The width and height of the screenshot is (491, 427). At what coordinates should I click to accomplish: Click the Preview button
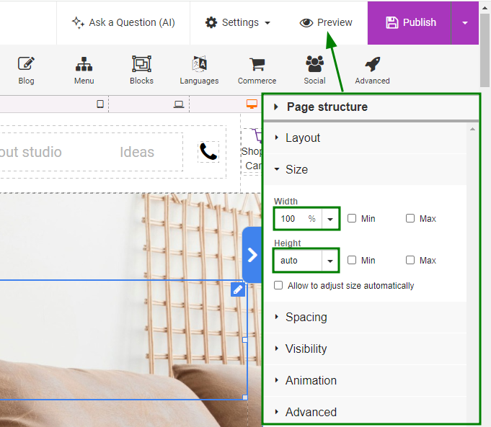pos(326,22)
